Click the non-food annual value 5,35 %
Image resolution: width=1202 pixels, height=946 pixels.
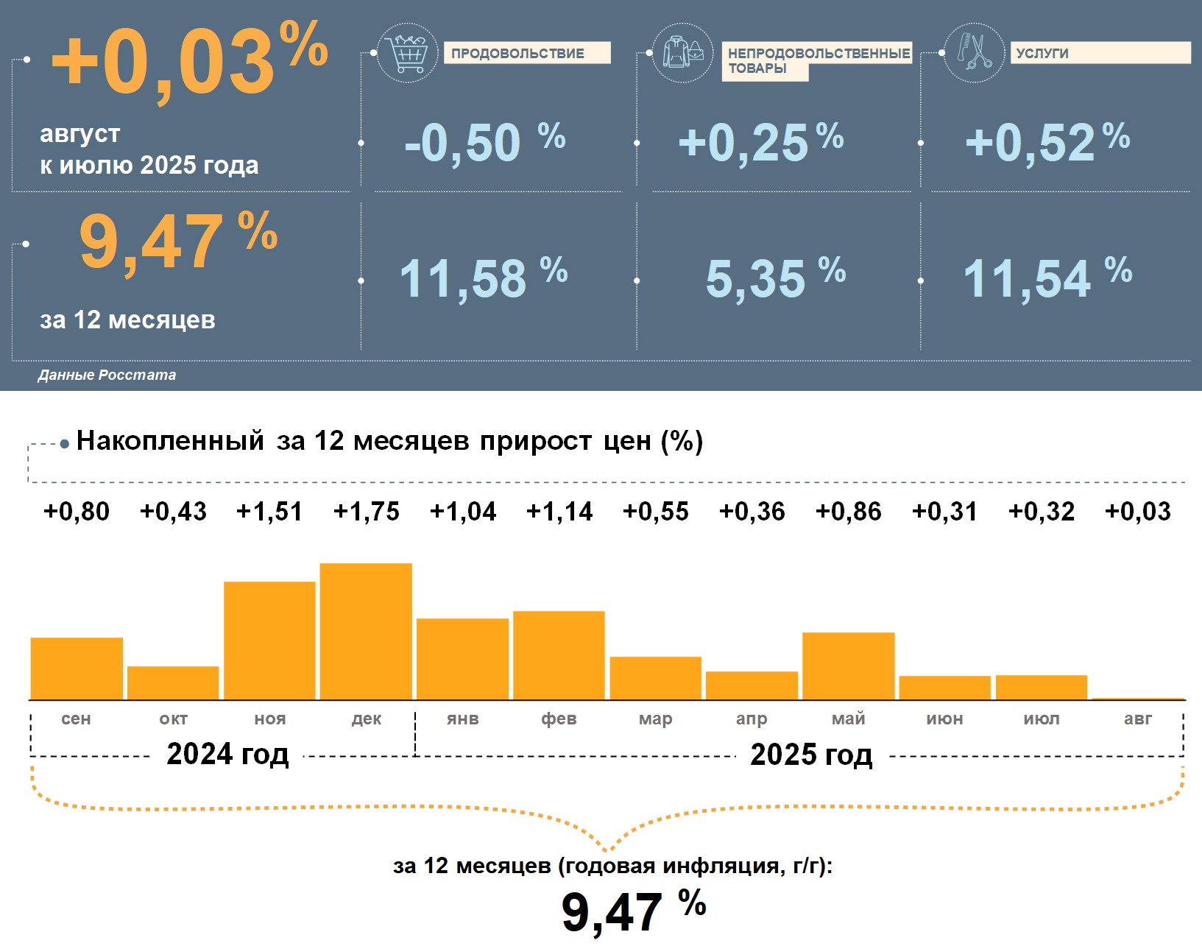pos(775,278)
